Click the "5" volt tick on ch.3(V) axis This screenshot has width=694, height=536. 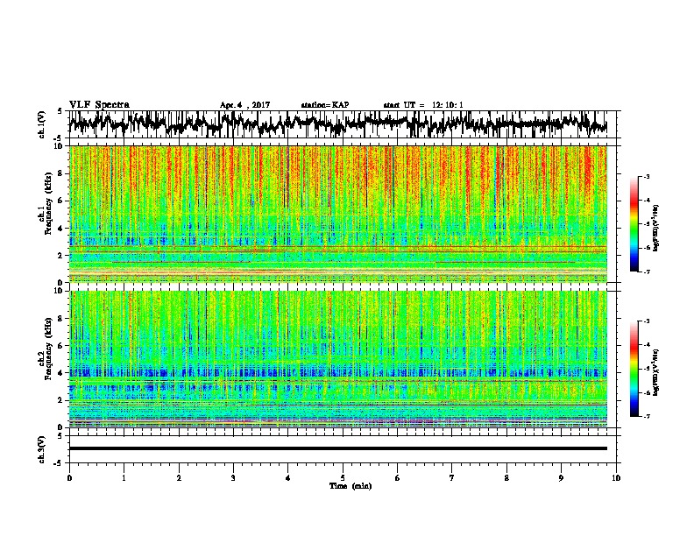60,436
